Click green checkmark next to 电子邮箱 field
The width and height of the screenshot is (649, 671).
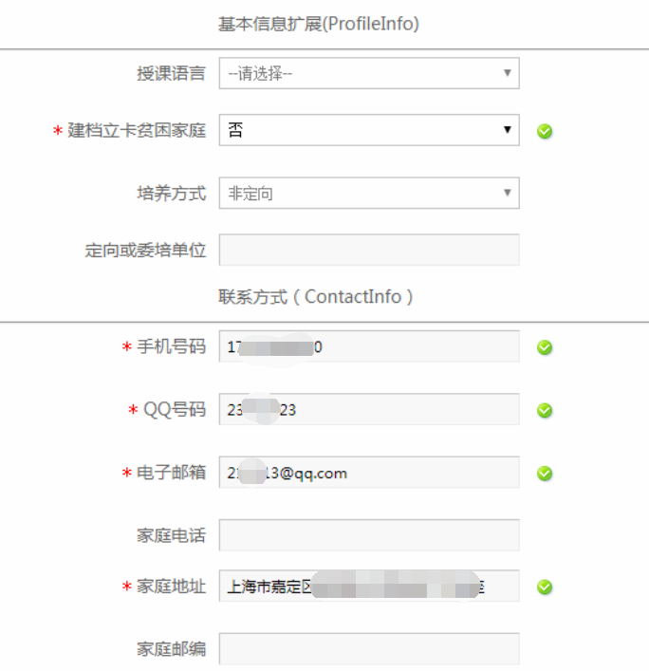[x=545, y=474]
